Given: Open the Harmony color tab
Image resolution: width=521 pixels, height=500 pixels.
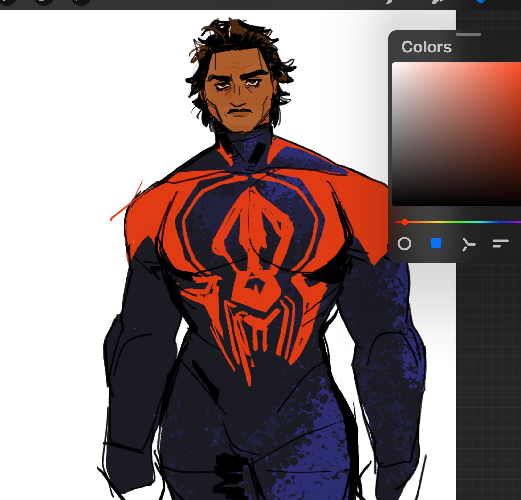Looking at the screenshot, I should click(468, 244).
